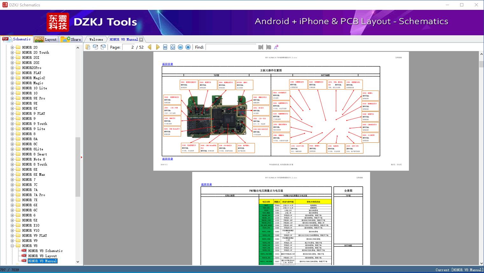The width and height of the screenshot is (484, 273).
Task: Select the HONOR 20S tree item
Action: [31, 63]
